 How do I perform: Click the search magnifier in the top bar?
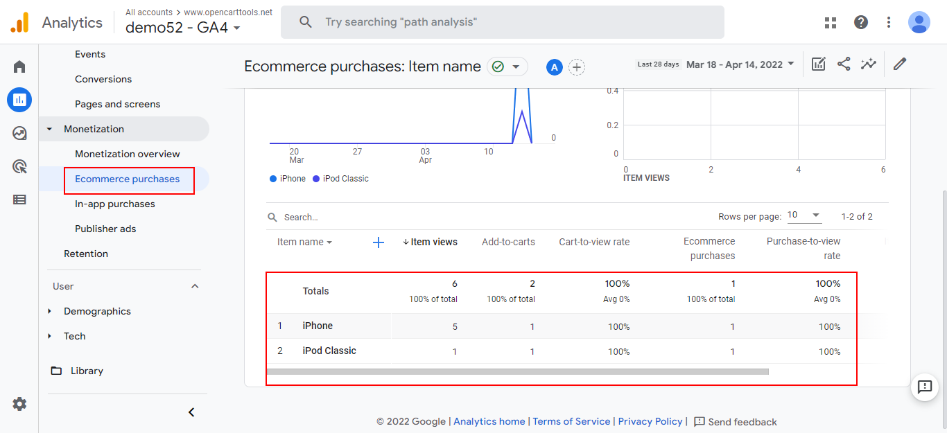coord(306,22)
